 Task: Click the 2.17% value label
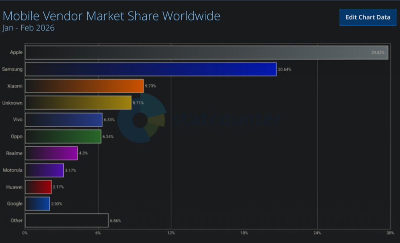[x=58, y=187]
